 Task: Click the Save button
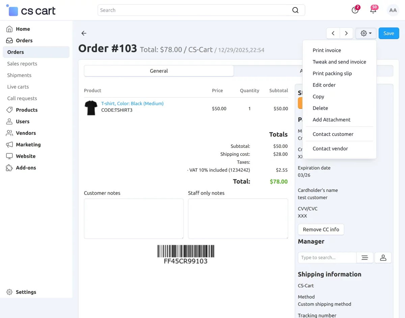[x=389, y=33]
